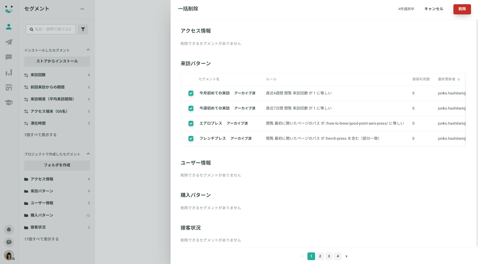Open the ユーザー情報 folder in sidebar

(x=57, y=203)
